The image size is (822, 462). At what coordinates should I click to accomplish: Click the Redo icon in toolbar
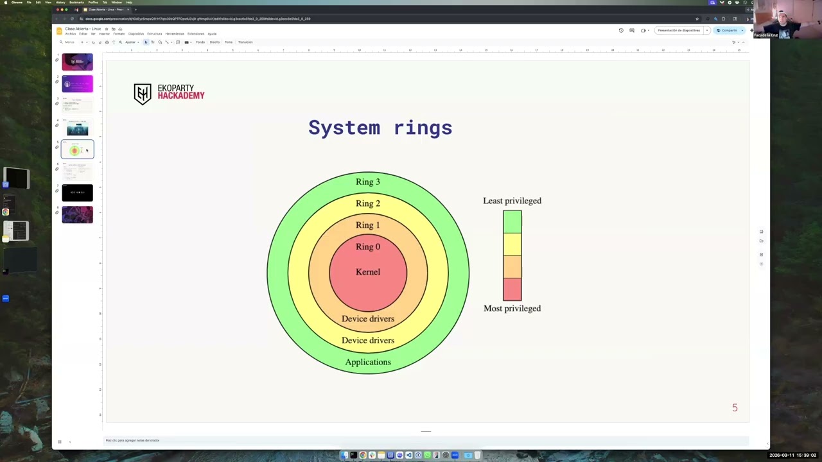[x=100, y=42]
